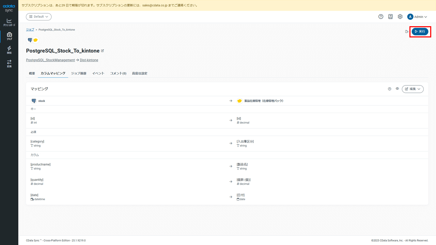
Task: Click the 製品在庫管理（在庫管理パック） table name
Action: point(264,101)
